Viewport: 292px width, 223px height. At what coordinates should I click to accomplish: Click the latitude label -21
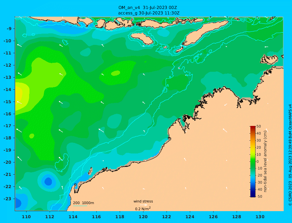click(8, 175)
